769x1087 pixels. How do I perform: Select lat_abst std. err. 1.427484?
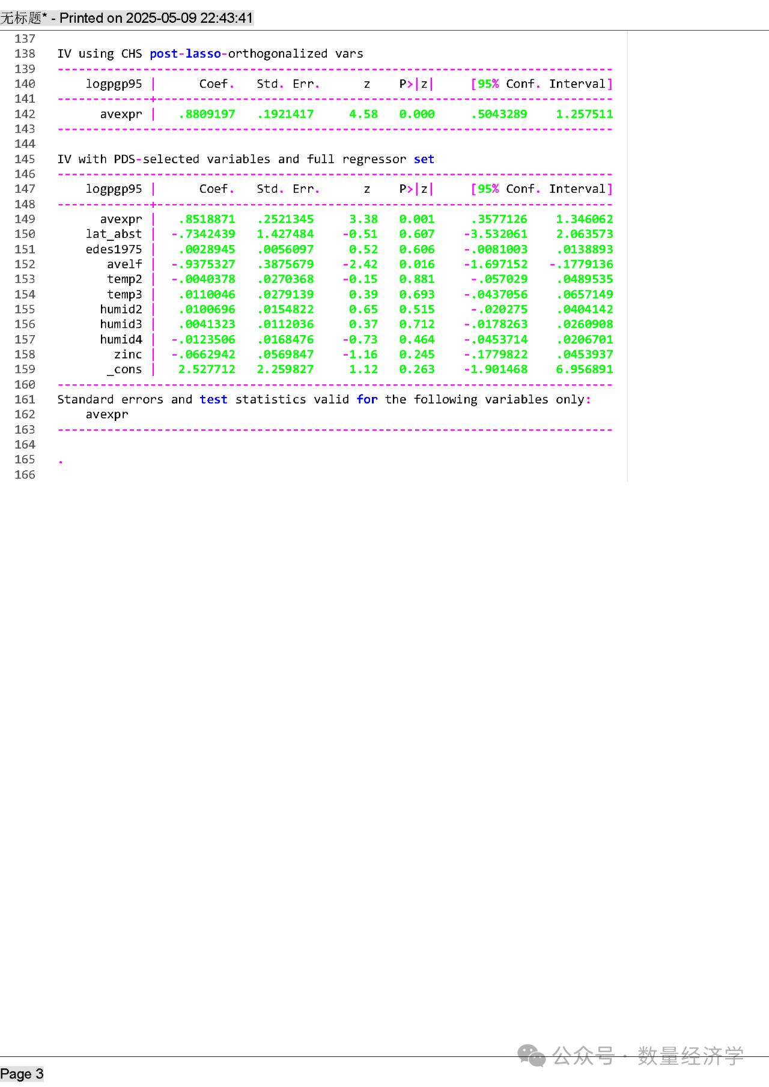(x=285, y=234)
